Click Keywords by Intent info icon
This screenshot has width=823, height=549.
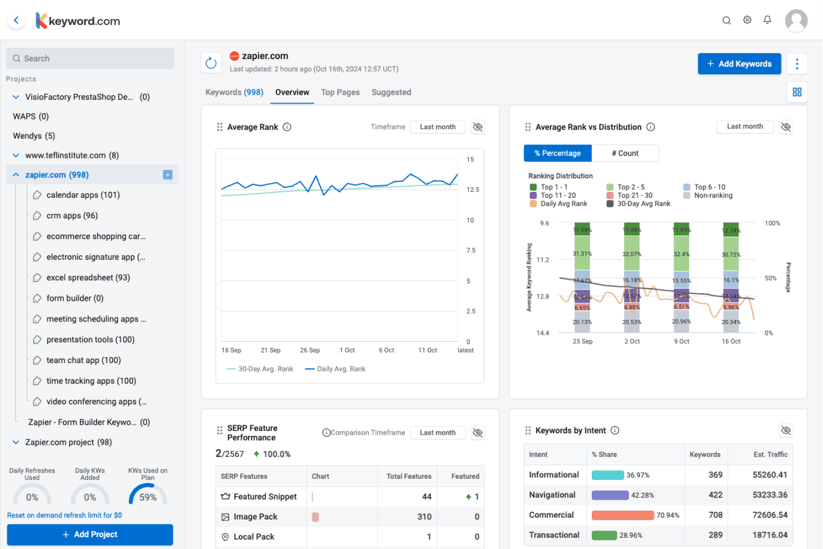615,430
